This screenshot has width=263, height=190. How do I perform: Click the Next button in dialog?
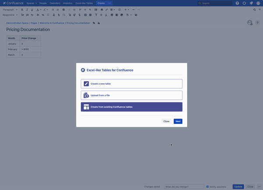(178, 121)
